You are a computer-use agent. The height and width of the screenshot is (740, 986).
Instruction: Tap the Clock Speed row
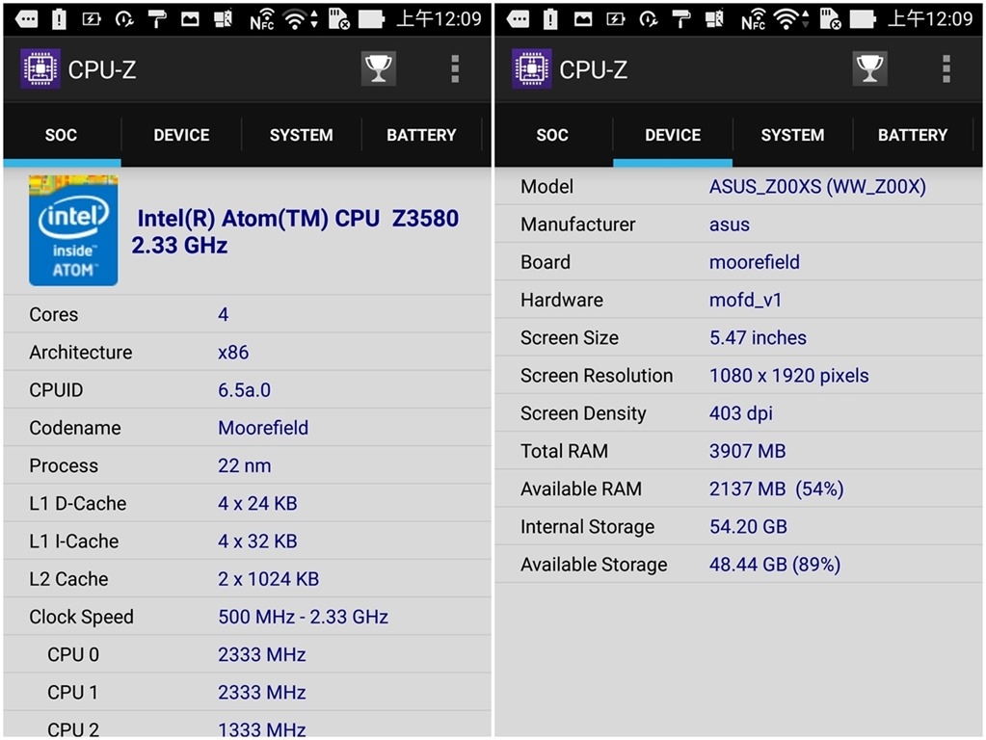pos(247,617)
